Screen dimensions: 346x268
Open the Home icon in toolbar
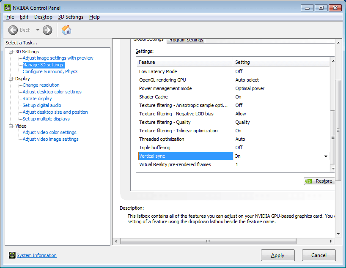[x=66, y=30]
